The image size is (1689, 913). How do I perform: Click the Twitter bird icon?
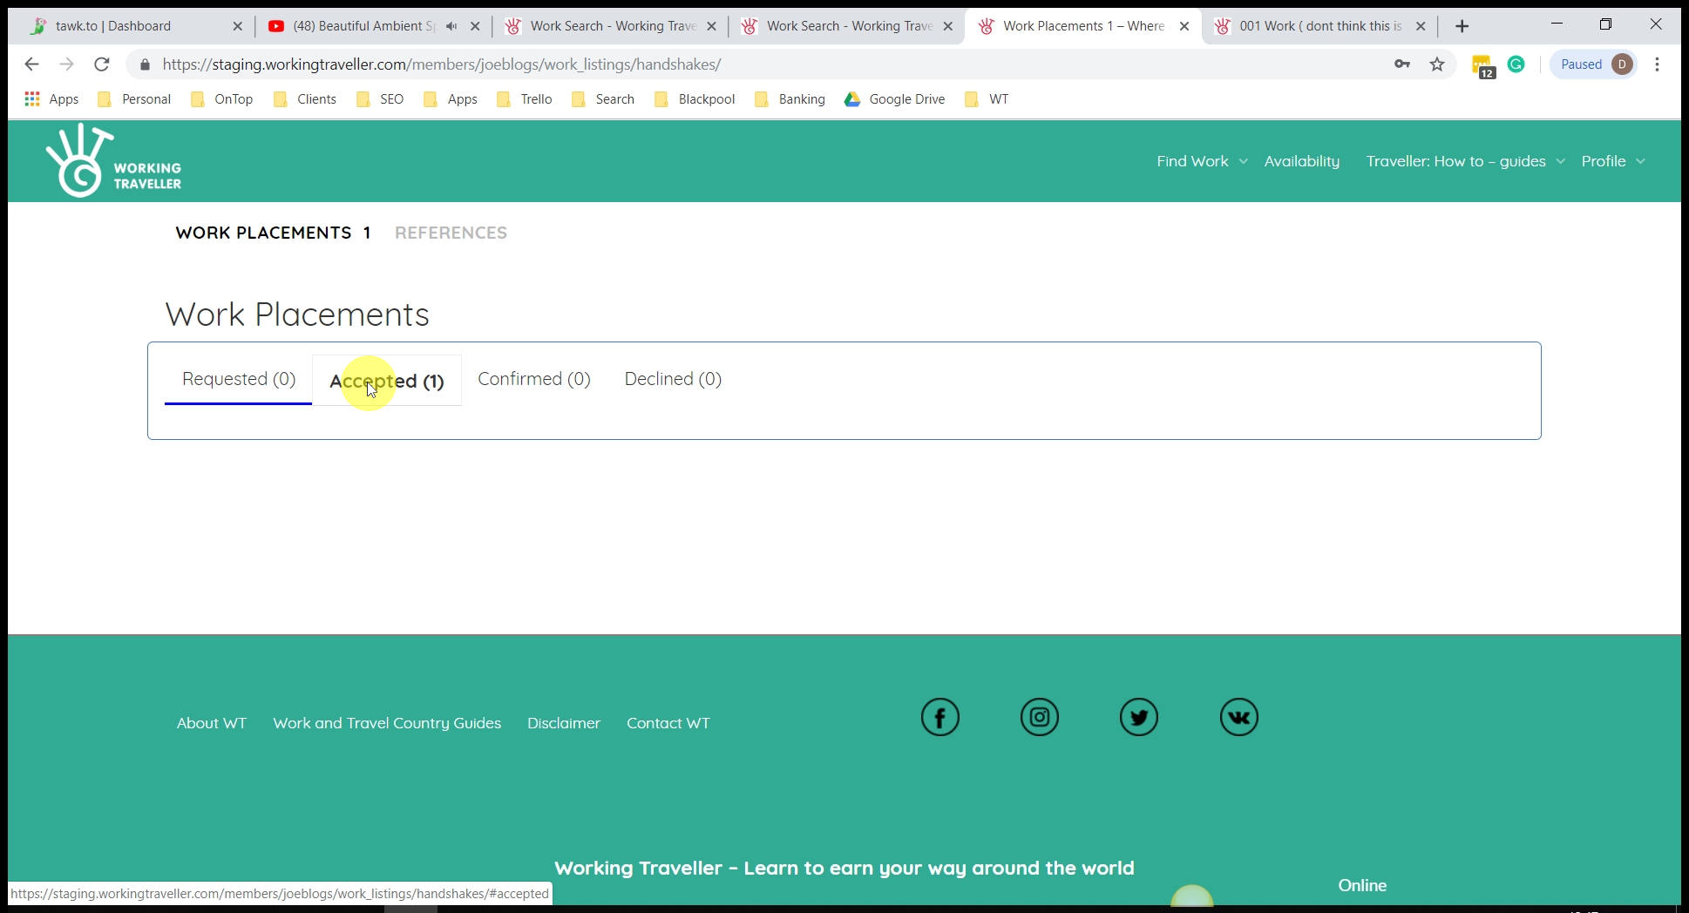click(x=1138, y=718)
